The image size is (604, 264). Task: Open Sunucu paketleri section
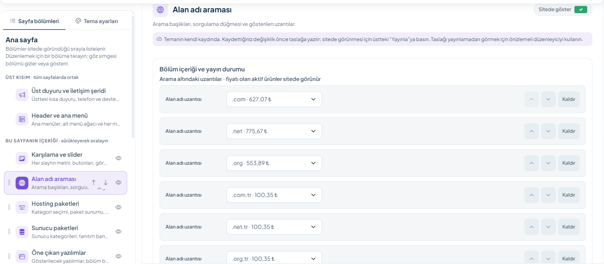coord(66,232)
